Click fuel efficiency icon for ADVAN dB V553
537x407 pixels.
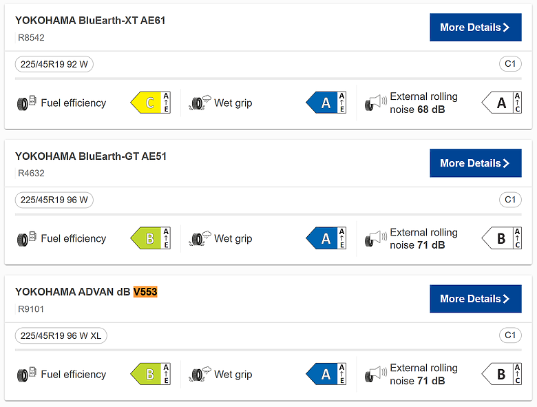coord(26,375)
